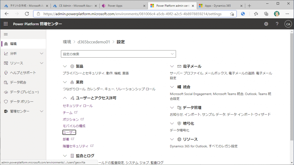This screenshot has height=165, width=294.
Task: Expand the リソース section chevron
Action: coord(172,139)
